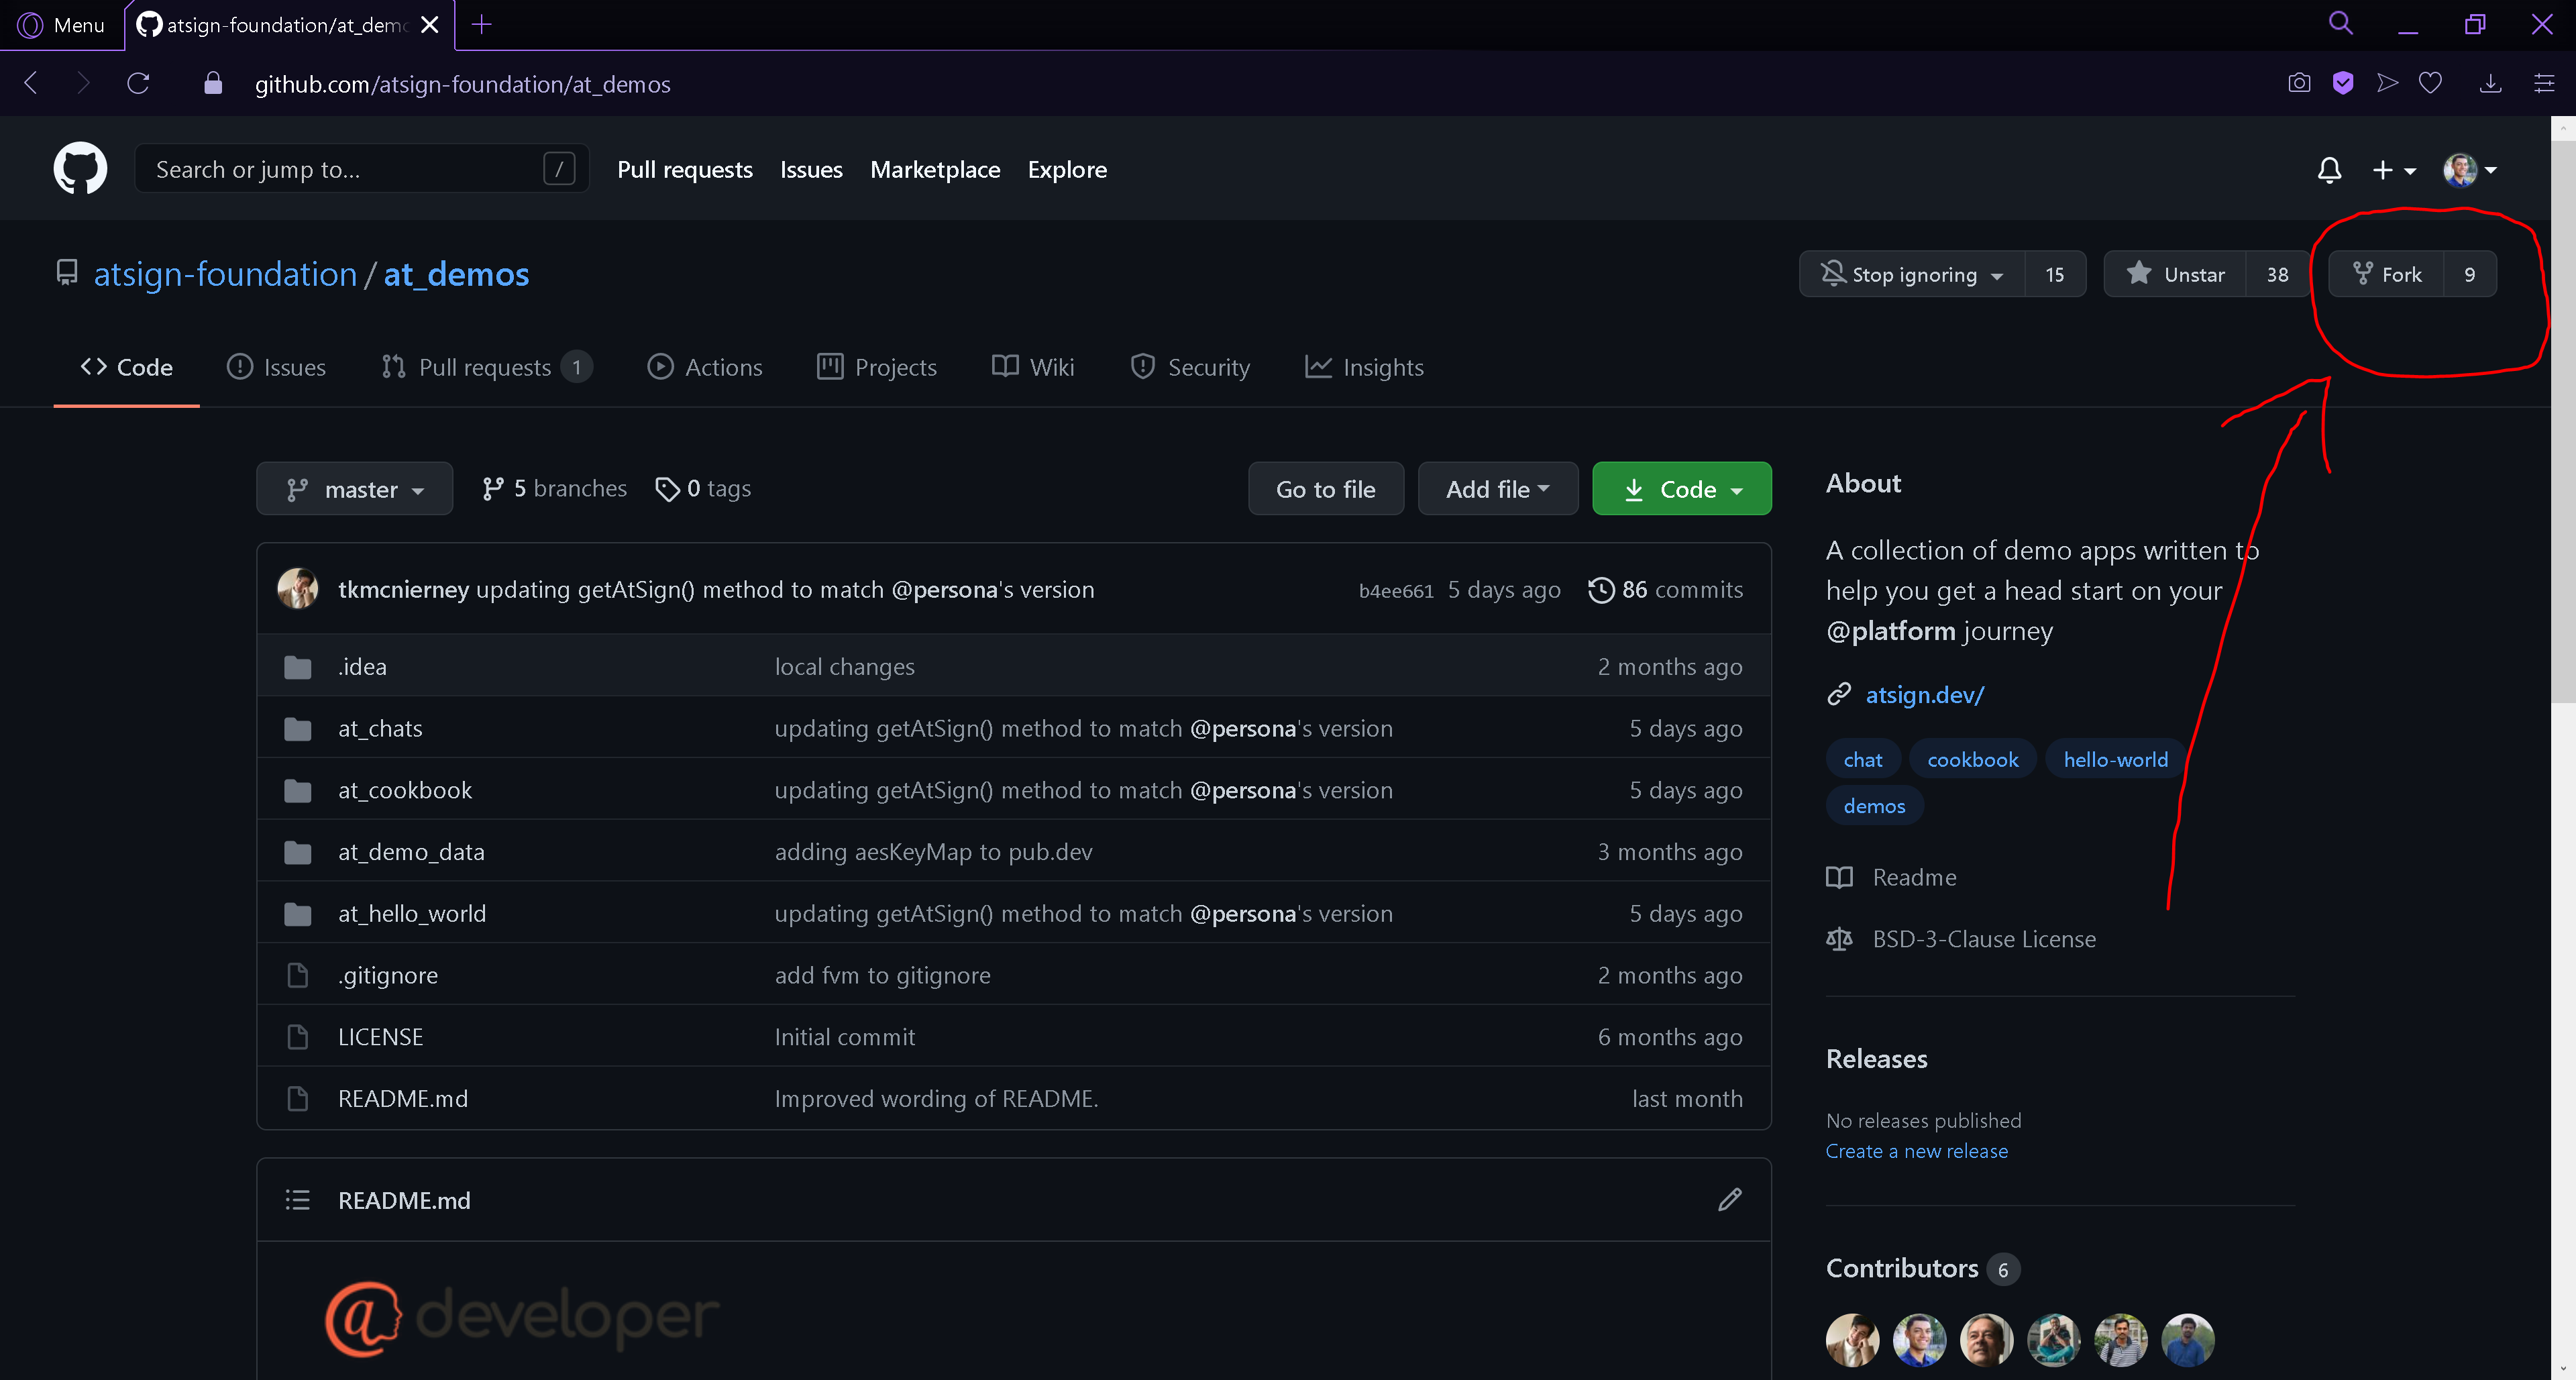Viewport: 2576px width, 1380px height.
Task: Expand the Stop ignoring dropdown
Action: pos(1912,274)
